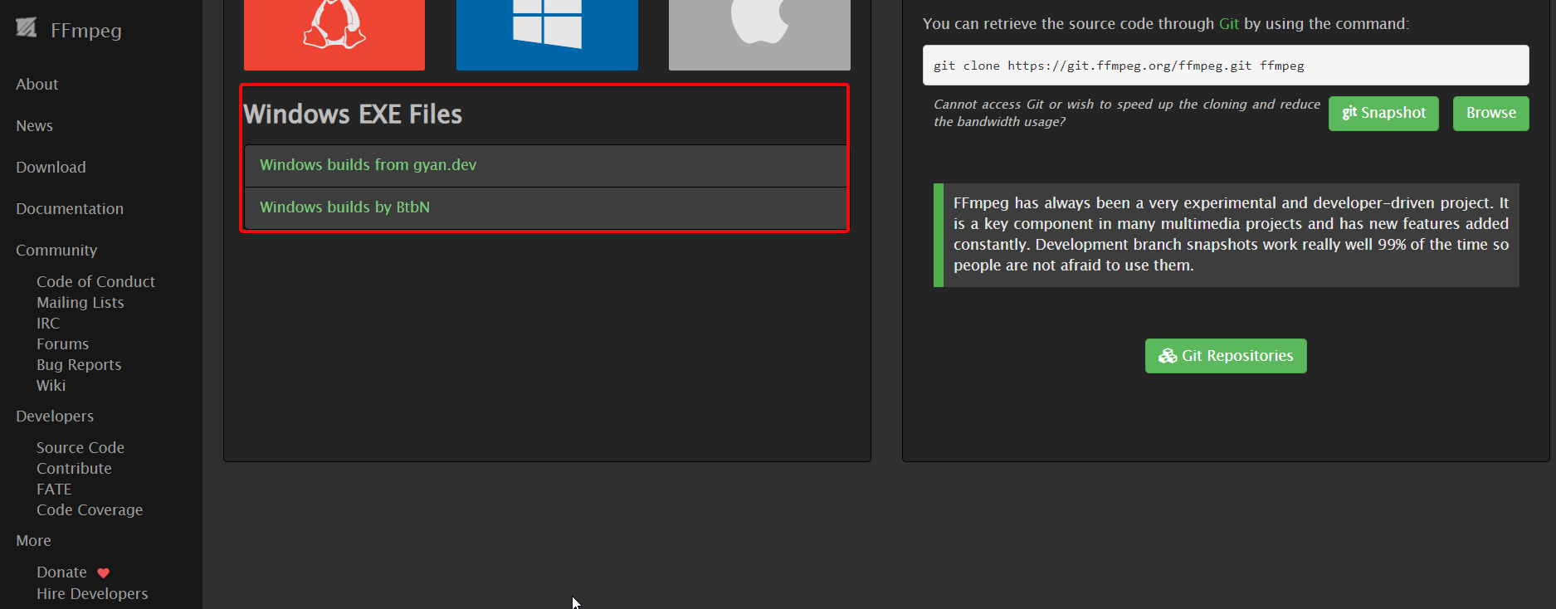Click the heart icon beside Donate

pos(103,573)
